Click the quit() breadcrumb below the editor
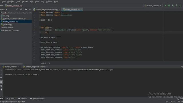Image resolution: width=183 pixels, height=103 pixels. (x=43, y=63)
